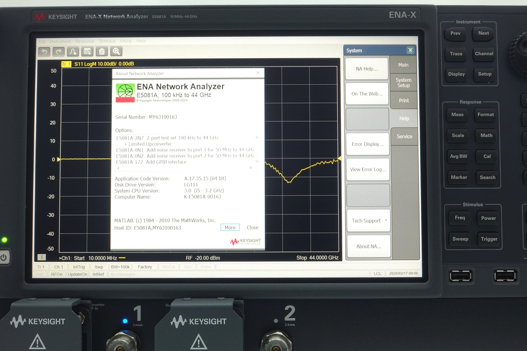Click the magnifier zoom toolbar icon

tap(116, 51)
